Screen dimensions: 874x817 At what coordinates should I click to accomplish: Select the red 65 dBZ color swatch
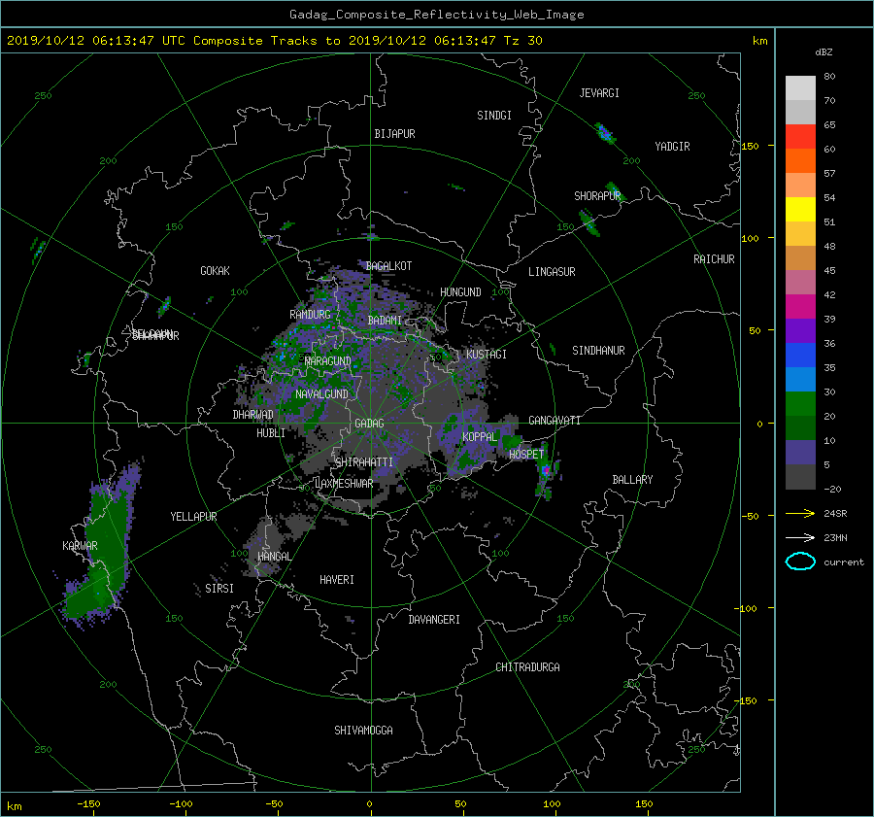(x=800, y=136)
